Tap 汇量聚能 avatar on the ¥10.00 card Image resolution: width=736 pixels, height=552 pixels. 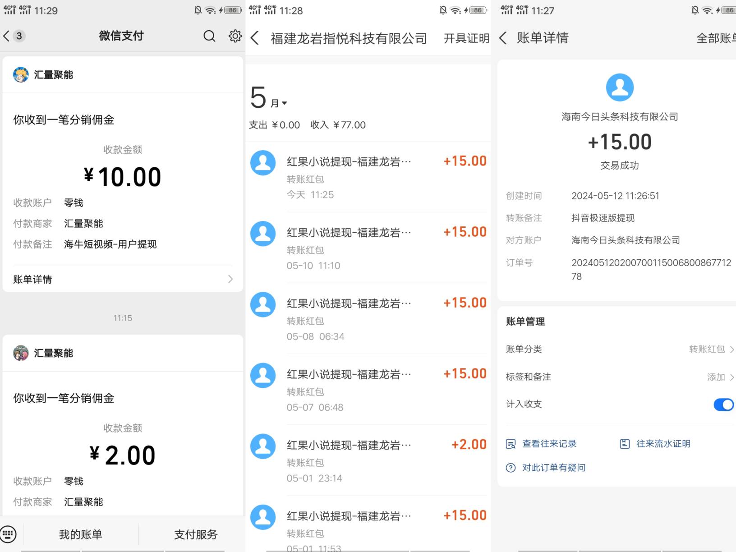(21, 75)
